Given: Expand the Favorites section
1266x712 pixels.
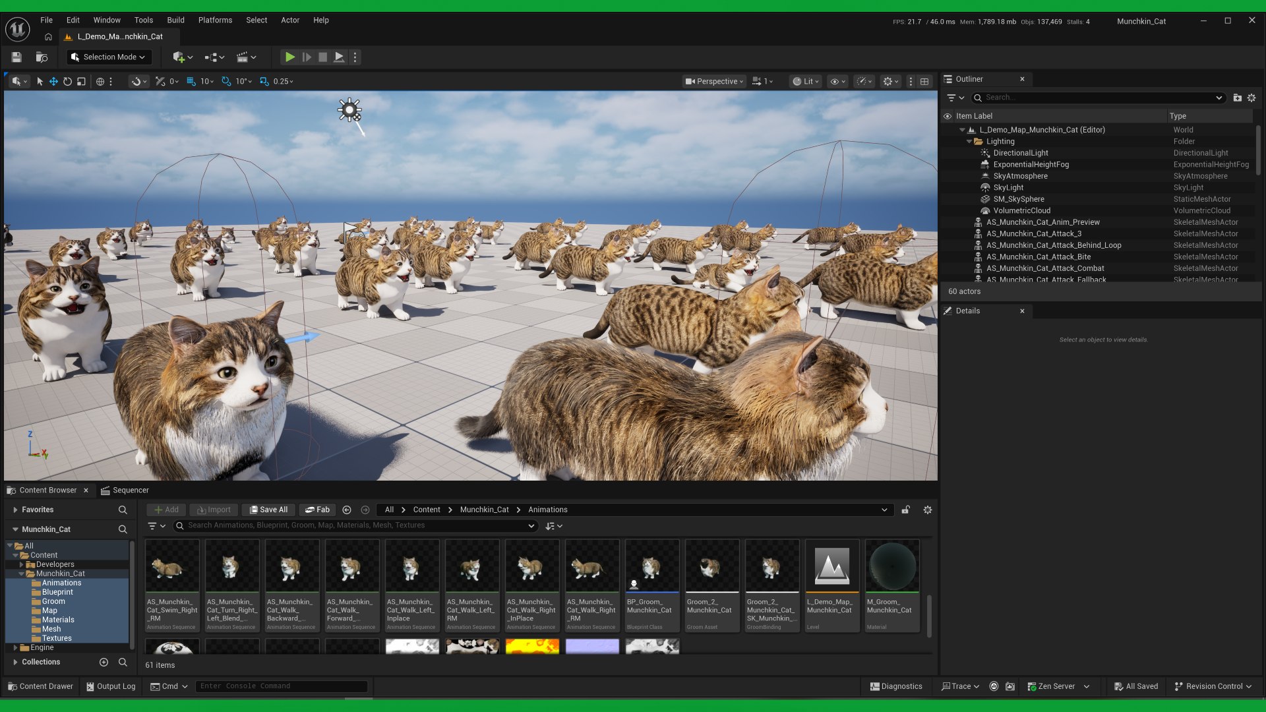Looking at the screenshot, I should point(15,510).
